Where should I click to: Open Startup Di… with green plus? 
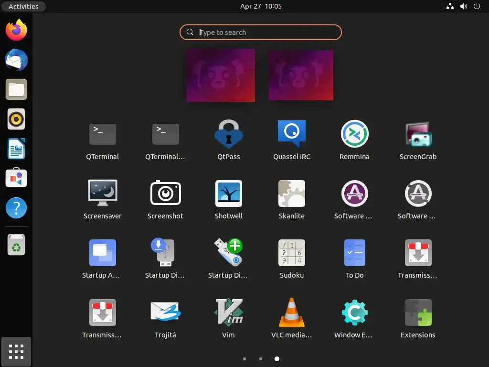point(229,252)
